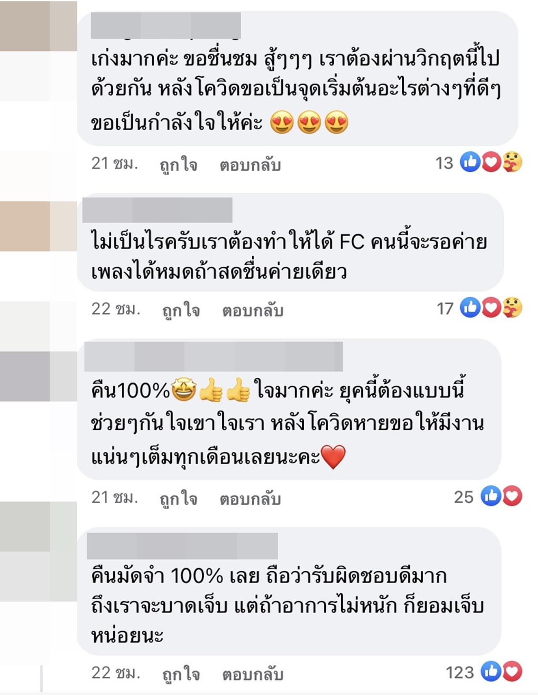Viewport: 538px width, 696px height.
Task: Like the คืน100% comment via ถูกใจ
Action: point(179,498)
